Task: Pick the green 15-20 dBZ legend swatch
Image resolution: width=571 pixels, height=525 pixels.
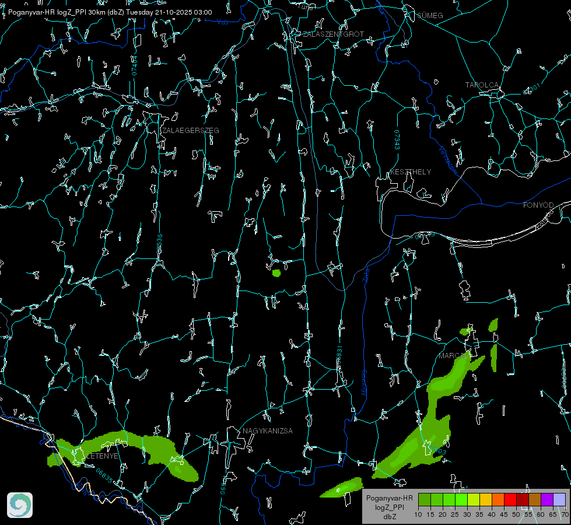Action: pos(437,500)
